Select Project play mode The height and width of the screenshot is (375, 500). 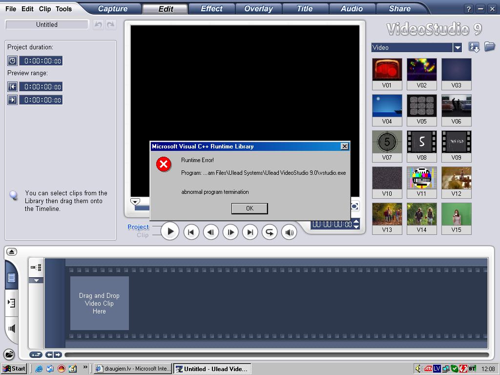(x=138, y=227)
